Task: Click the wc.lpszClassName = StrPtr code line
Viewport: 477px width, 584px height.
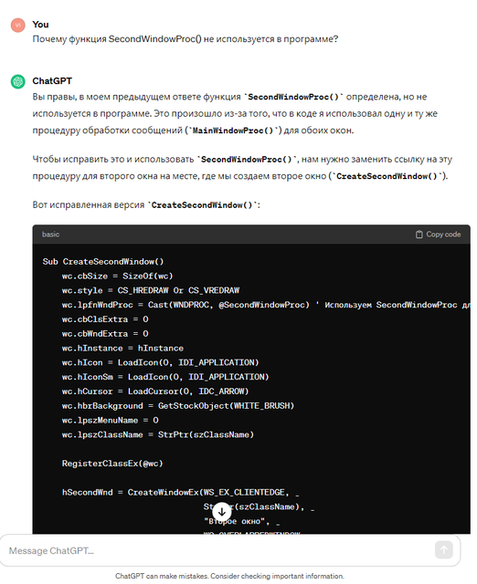Action: pos(158,435)
